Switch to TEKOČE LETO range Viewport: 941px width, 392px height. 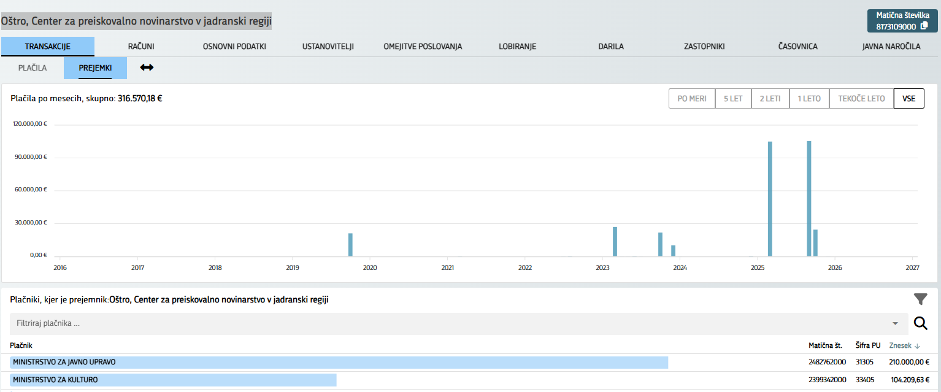pyautogui.click(x=861, y=99)
